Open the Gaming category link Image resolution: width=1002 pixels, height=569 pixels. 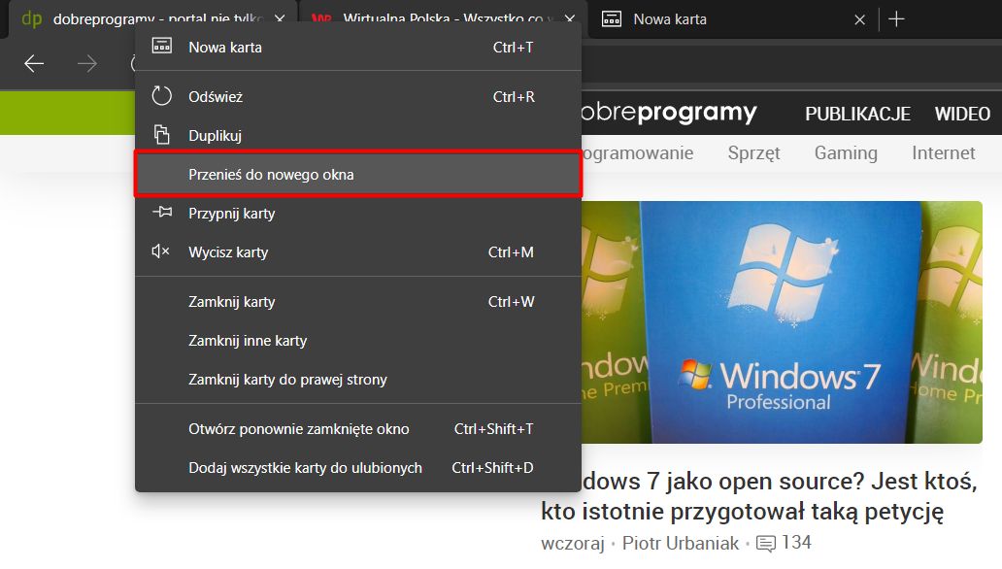coord(846,153)
